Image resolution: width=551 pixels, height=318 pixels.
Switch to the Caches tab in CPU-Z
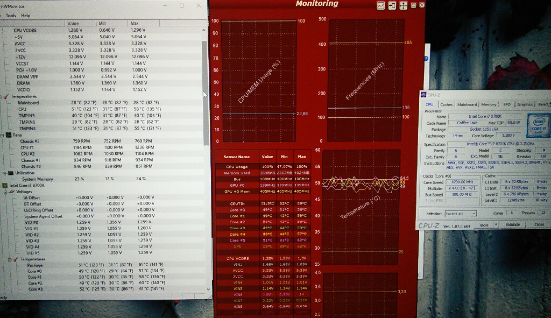click(x=446, y=105)
